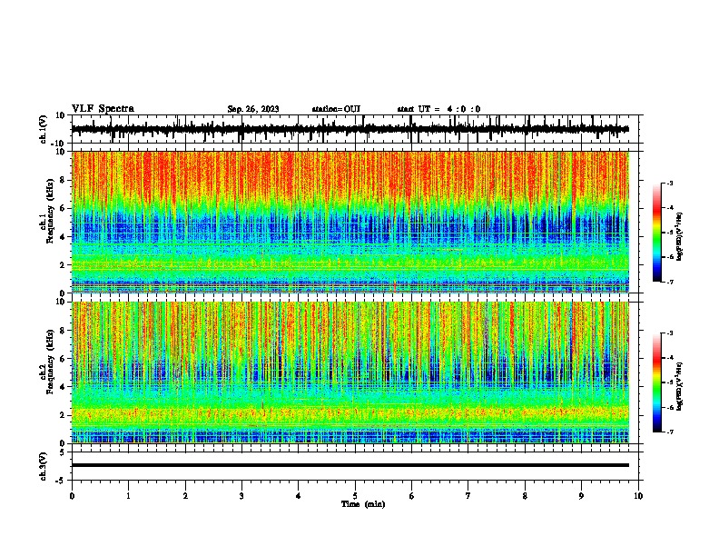Click the time axis tick label "9"
Viewport: 719px width, 556px height.
pos(581,495)
